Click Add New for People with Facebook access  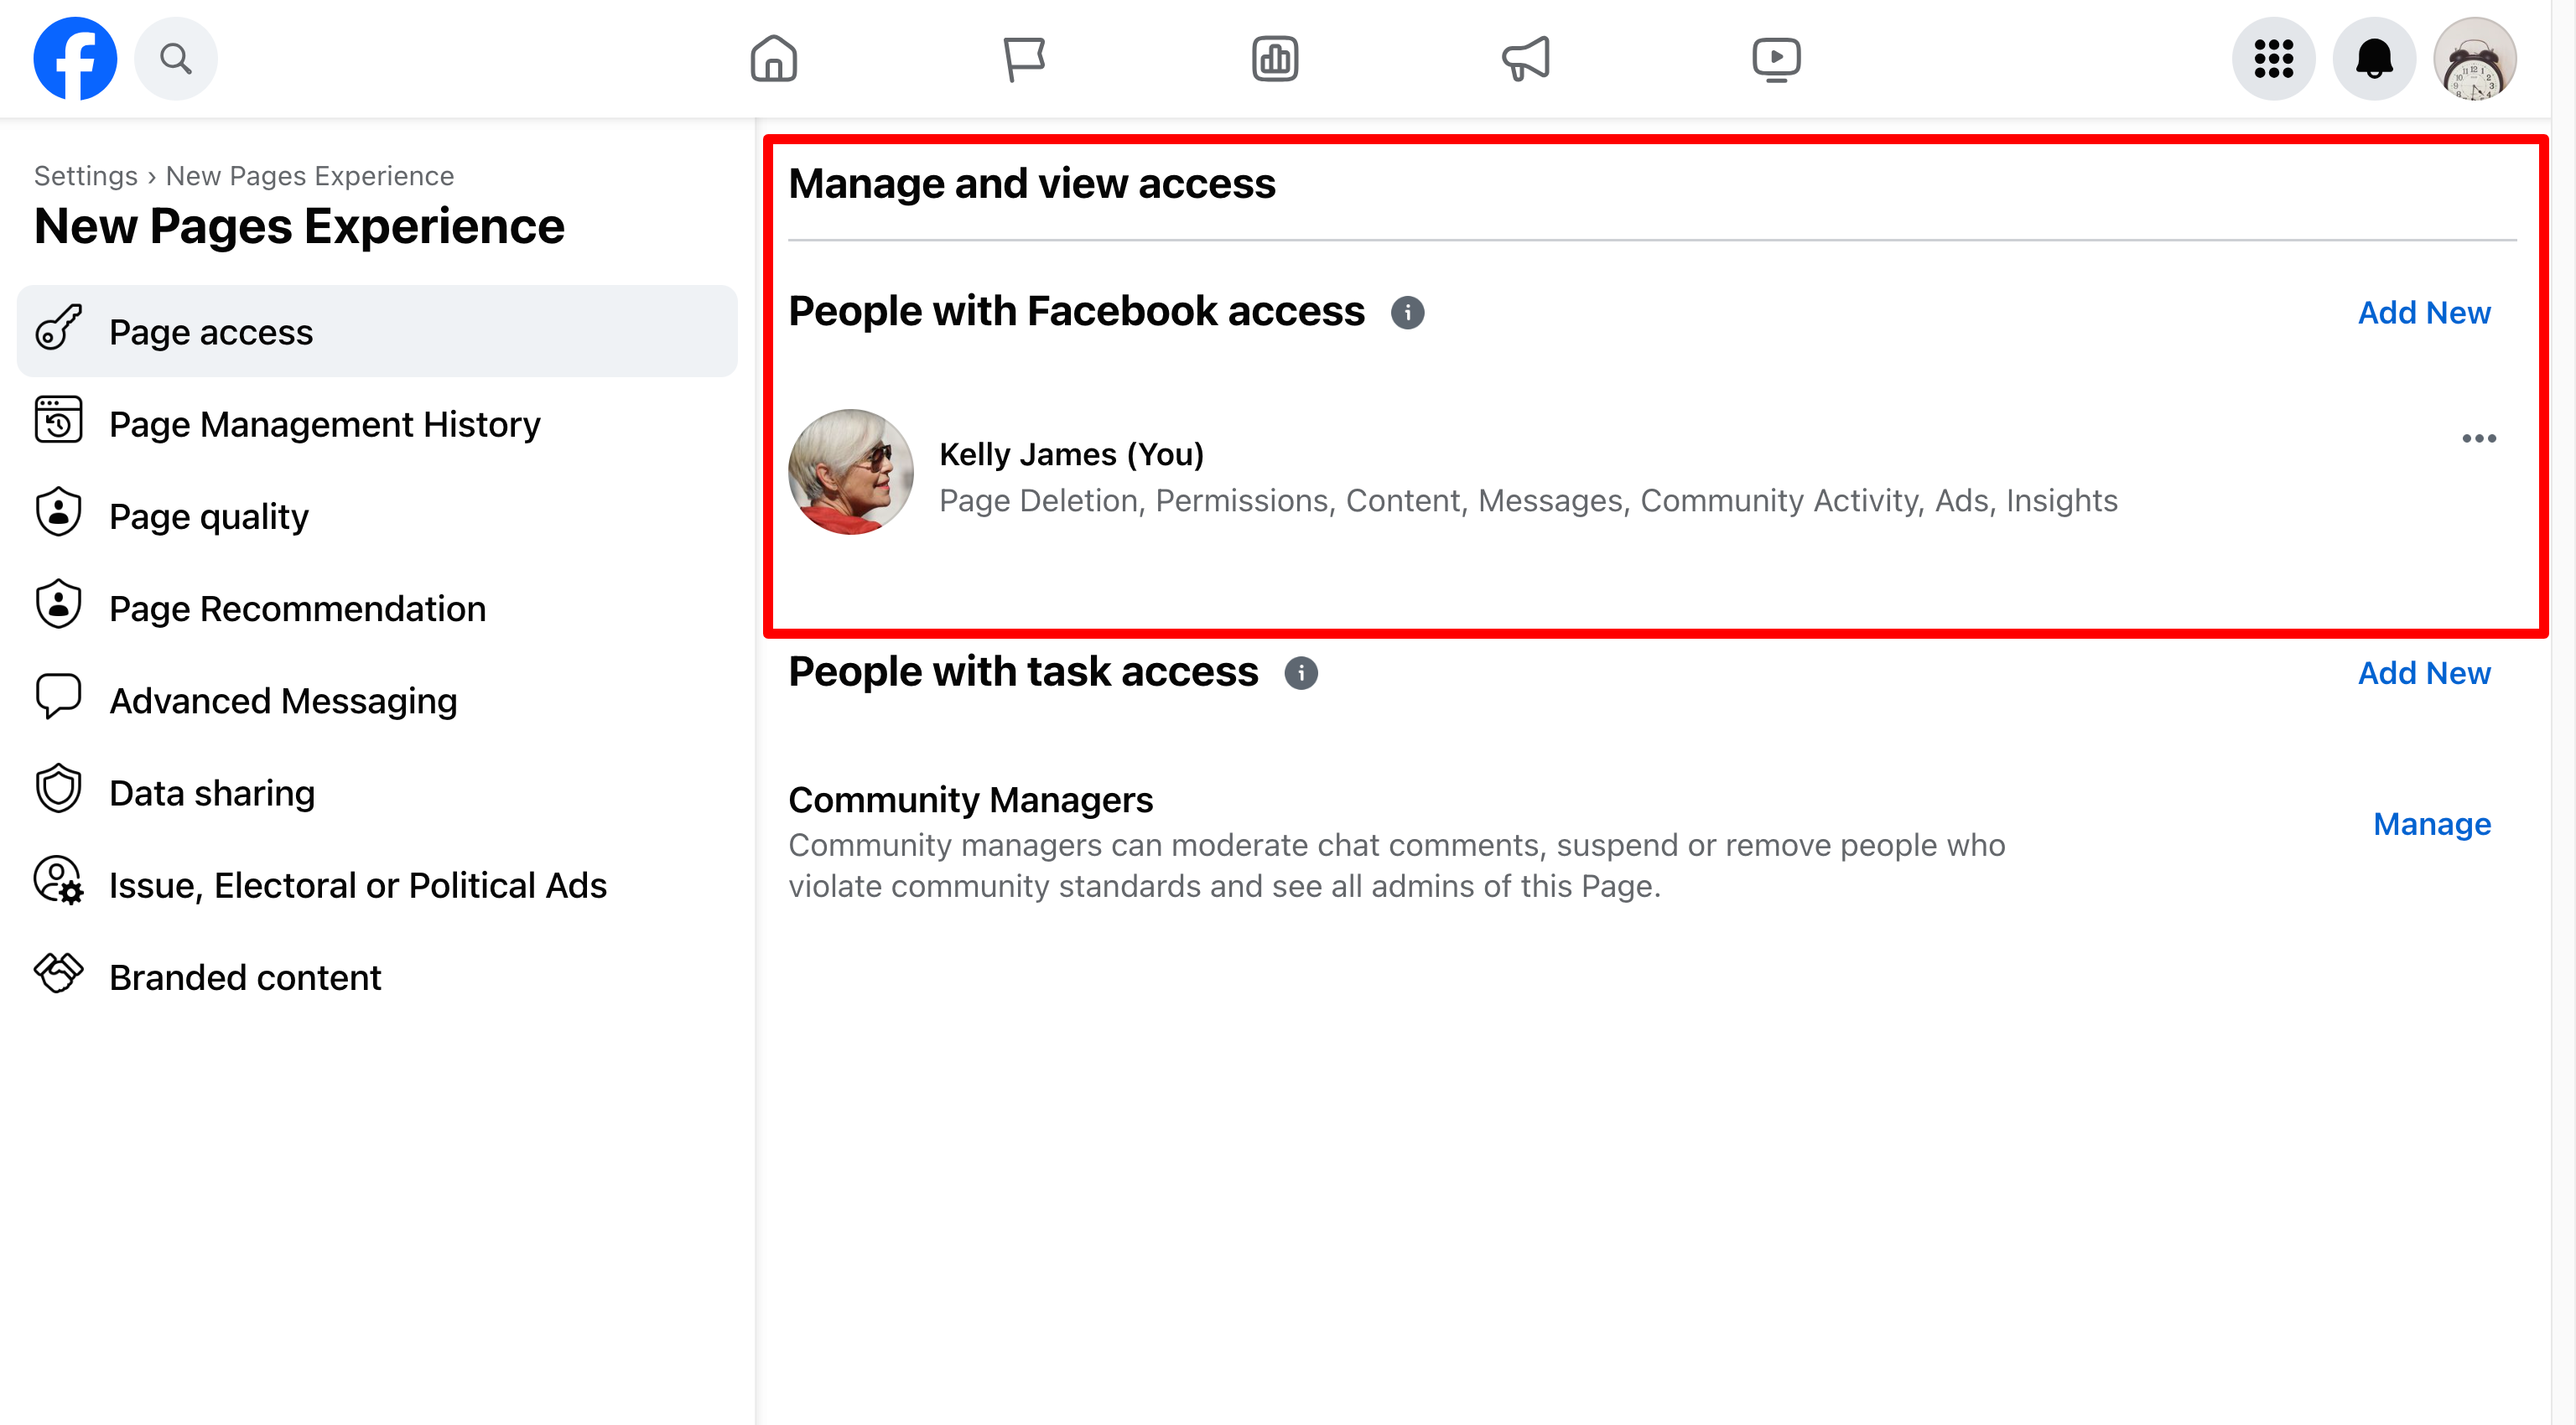(2424, 312)
